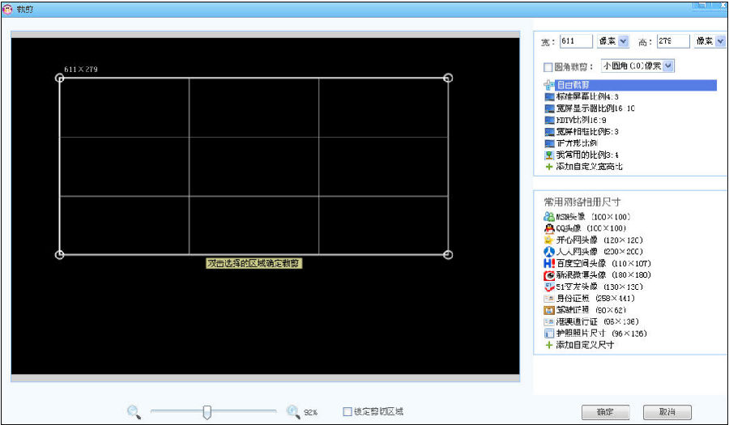729x425 pixels.
Task: Click the 16:10 widescreen monitor icon
Action: pyautogui.click(x=549, y=108)
